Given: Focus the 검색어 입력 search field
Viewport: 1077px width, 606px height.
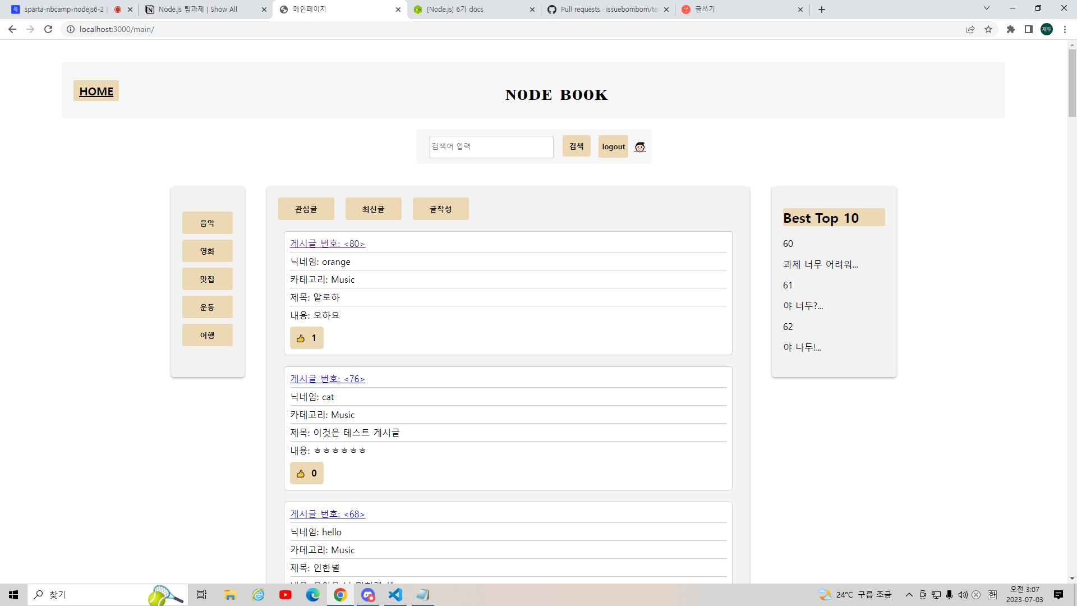Looking at the screenshot, I should click(x=491, y=146).
